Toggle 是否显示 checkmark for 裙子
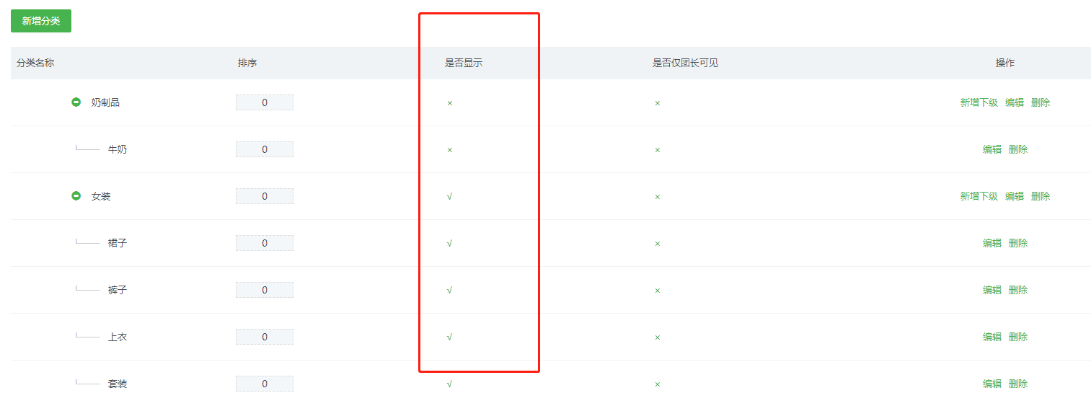Image resolution: width=1091 pixels, height=406 pixels. 450,243
